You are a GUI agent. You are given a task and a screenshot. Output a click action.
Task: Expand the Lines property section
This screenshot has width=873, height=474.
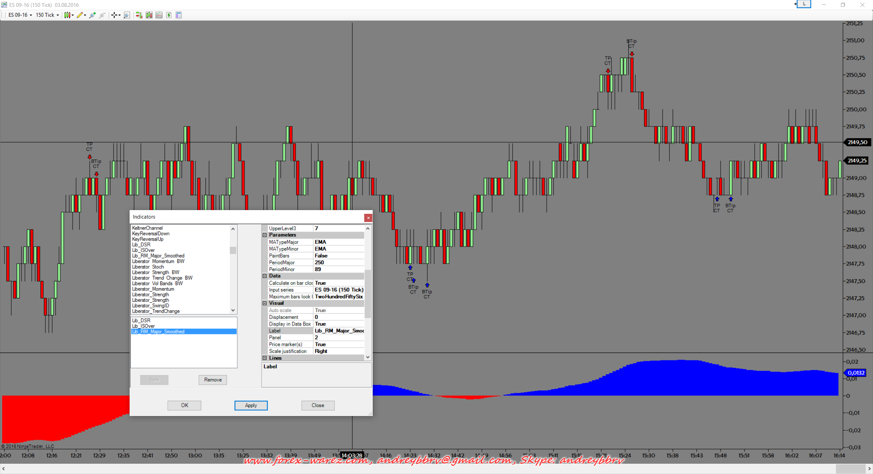point(265,358)
